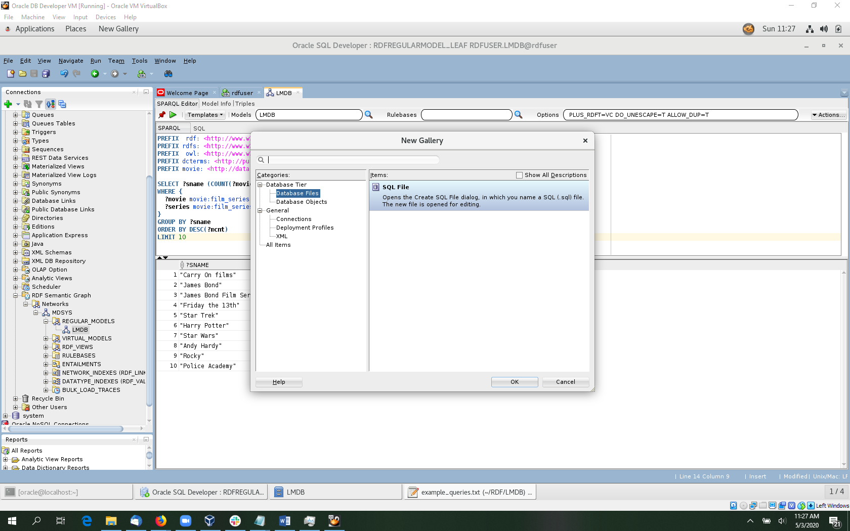The height and width of the screenshot is (531, 850).
Task: Expand the VIRTUAL_MODELS tree node
Action: 46,339
